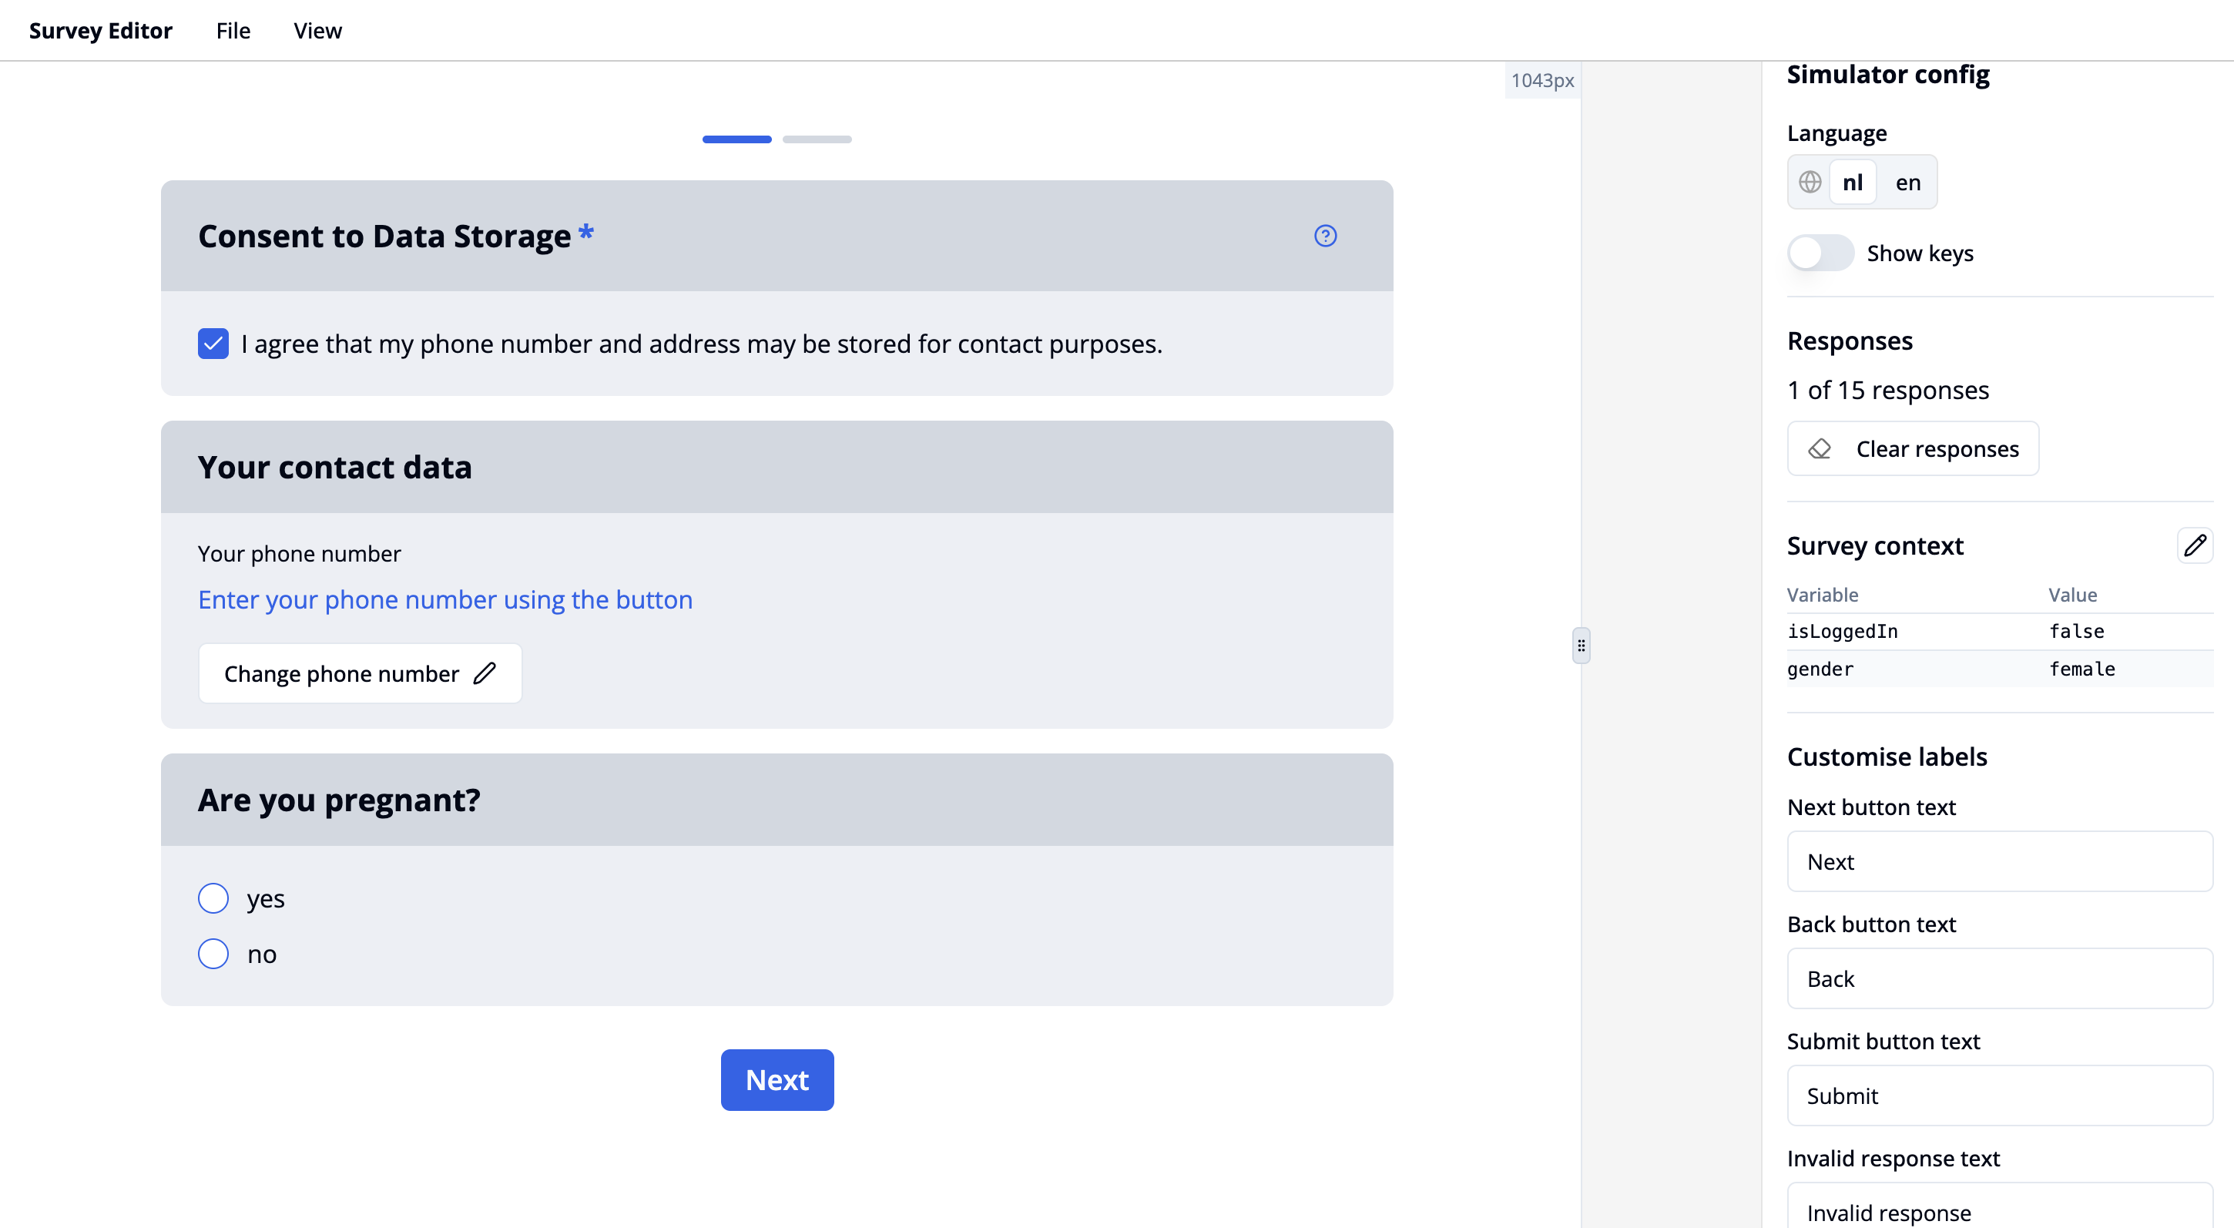Edit survey context with pencil icon

click(x=2194, y=545)
